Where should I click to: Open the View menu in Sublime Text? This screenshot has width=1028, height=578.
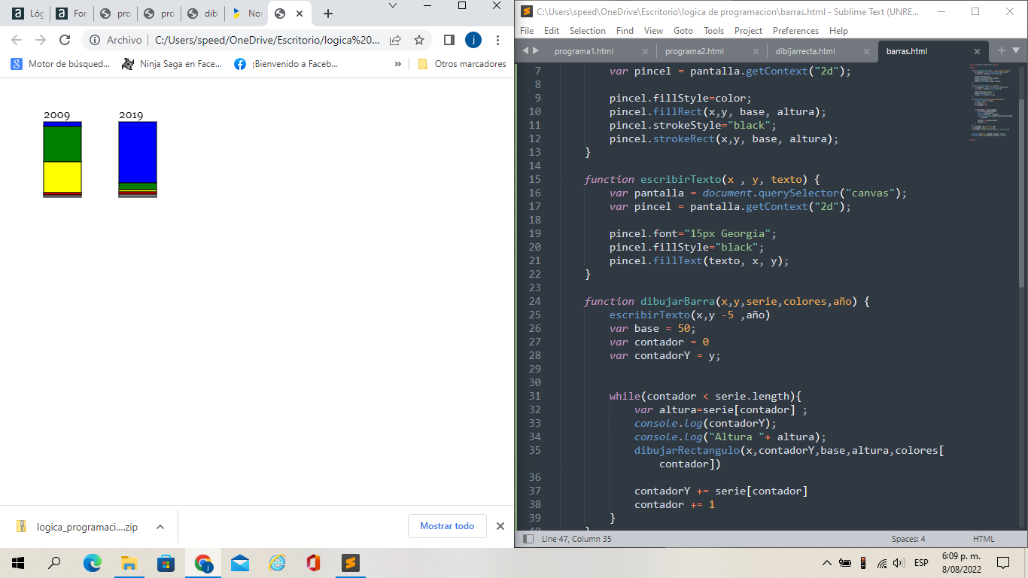[653, 31]
